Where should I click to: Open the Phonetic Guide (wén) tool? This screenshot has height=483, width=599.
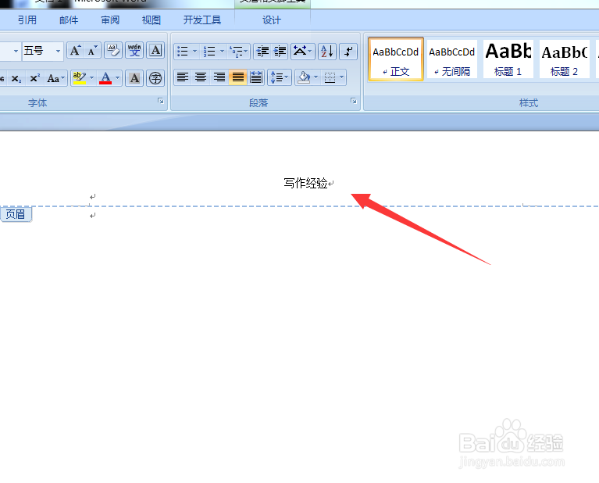(x=134, y=51)
